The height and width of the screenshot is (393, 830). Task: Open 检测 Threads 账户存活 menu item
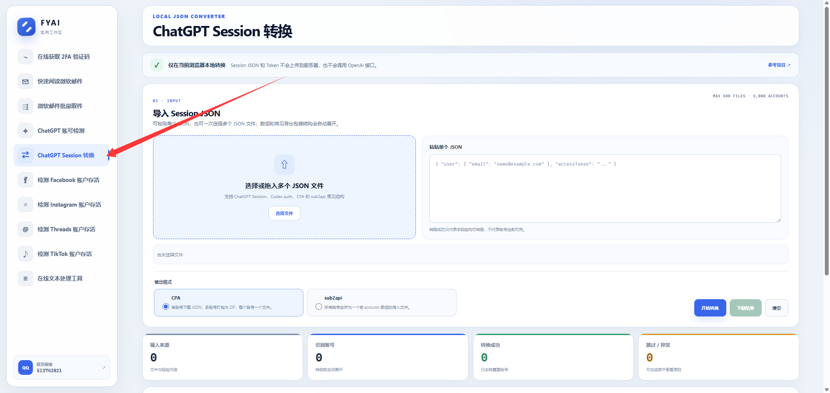(x=61, y=229)
